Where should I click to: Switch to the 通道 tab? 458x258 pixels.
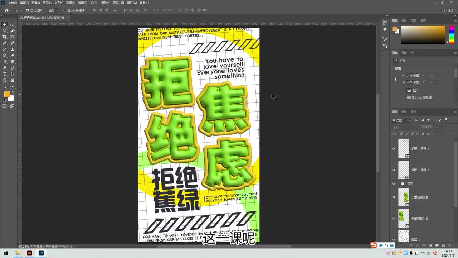pyautogui.click(x=404, y=112)
